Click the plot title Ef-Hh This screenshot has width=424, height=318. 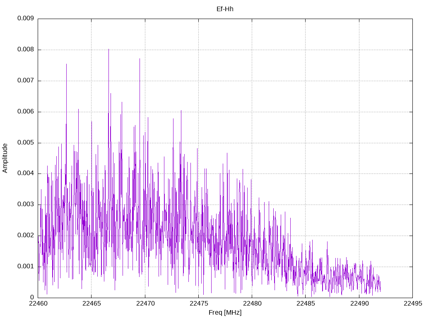pyautogui.click(x=225, y=9)
